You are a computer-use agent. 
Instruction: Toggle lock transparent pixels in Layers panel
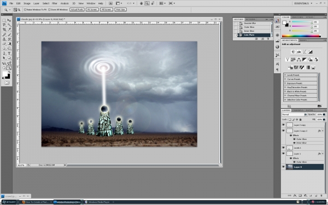[x=290, y=119]
